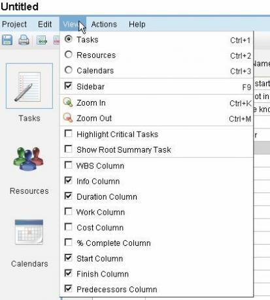Open Resources view from sidebar people icon
This screenshot has width=270, height=300.
click(x=29, y=158)
